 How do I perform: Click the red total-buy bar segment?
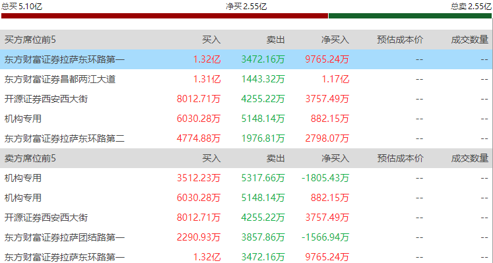click(x=164, y=16)
